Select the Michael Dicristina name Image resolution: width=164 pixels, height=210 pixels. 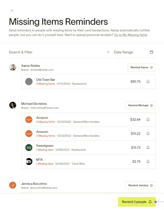pyautogui.click(x=34, y=104)
